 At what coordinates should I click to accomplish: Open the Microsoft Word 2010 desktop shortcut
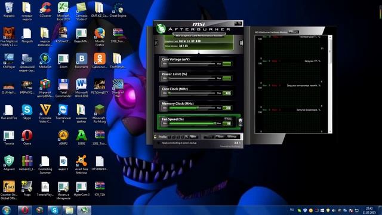81,88
